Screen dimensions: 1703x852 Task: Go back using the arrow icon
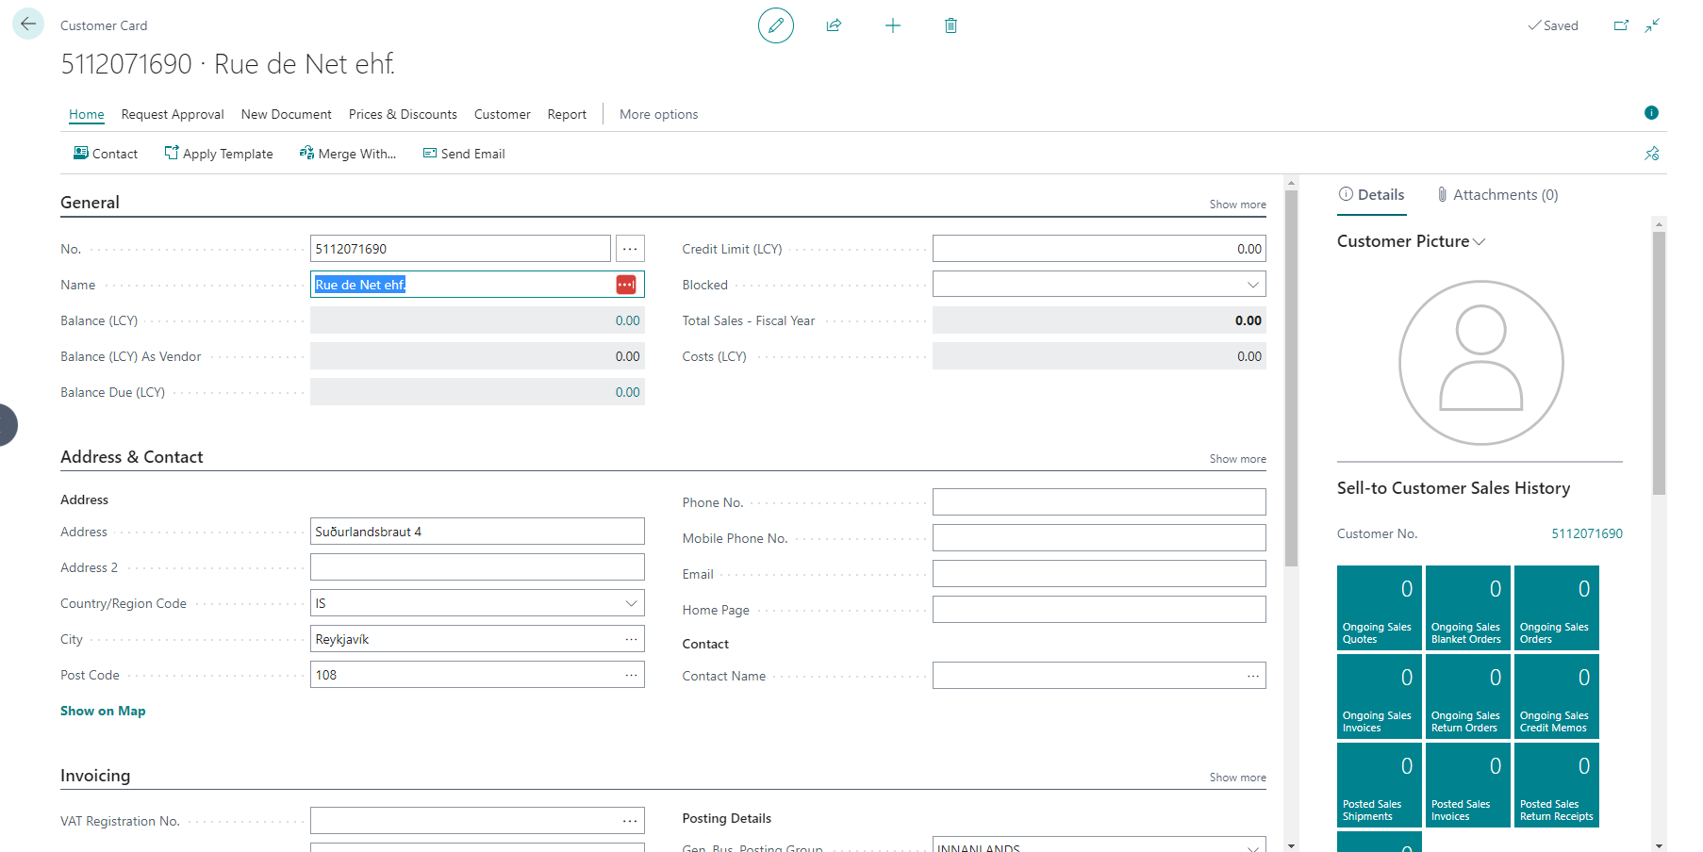pos(28,25)
